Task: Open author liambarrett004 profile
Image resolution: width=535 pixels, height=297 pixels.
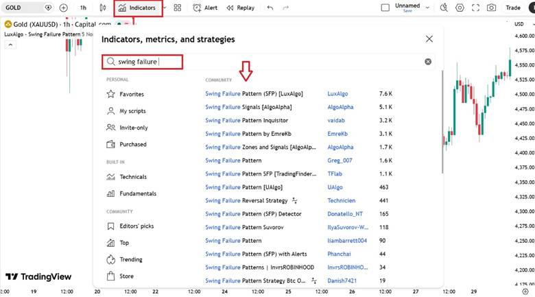Action: [347, 241]
